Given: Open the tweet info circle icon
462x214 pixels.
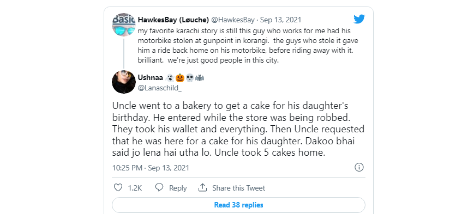Looking at the screenshot, I should point(359,167).
